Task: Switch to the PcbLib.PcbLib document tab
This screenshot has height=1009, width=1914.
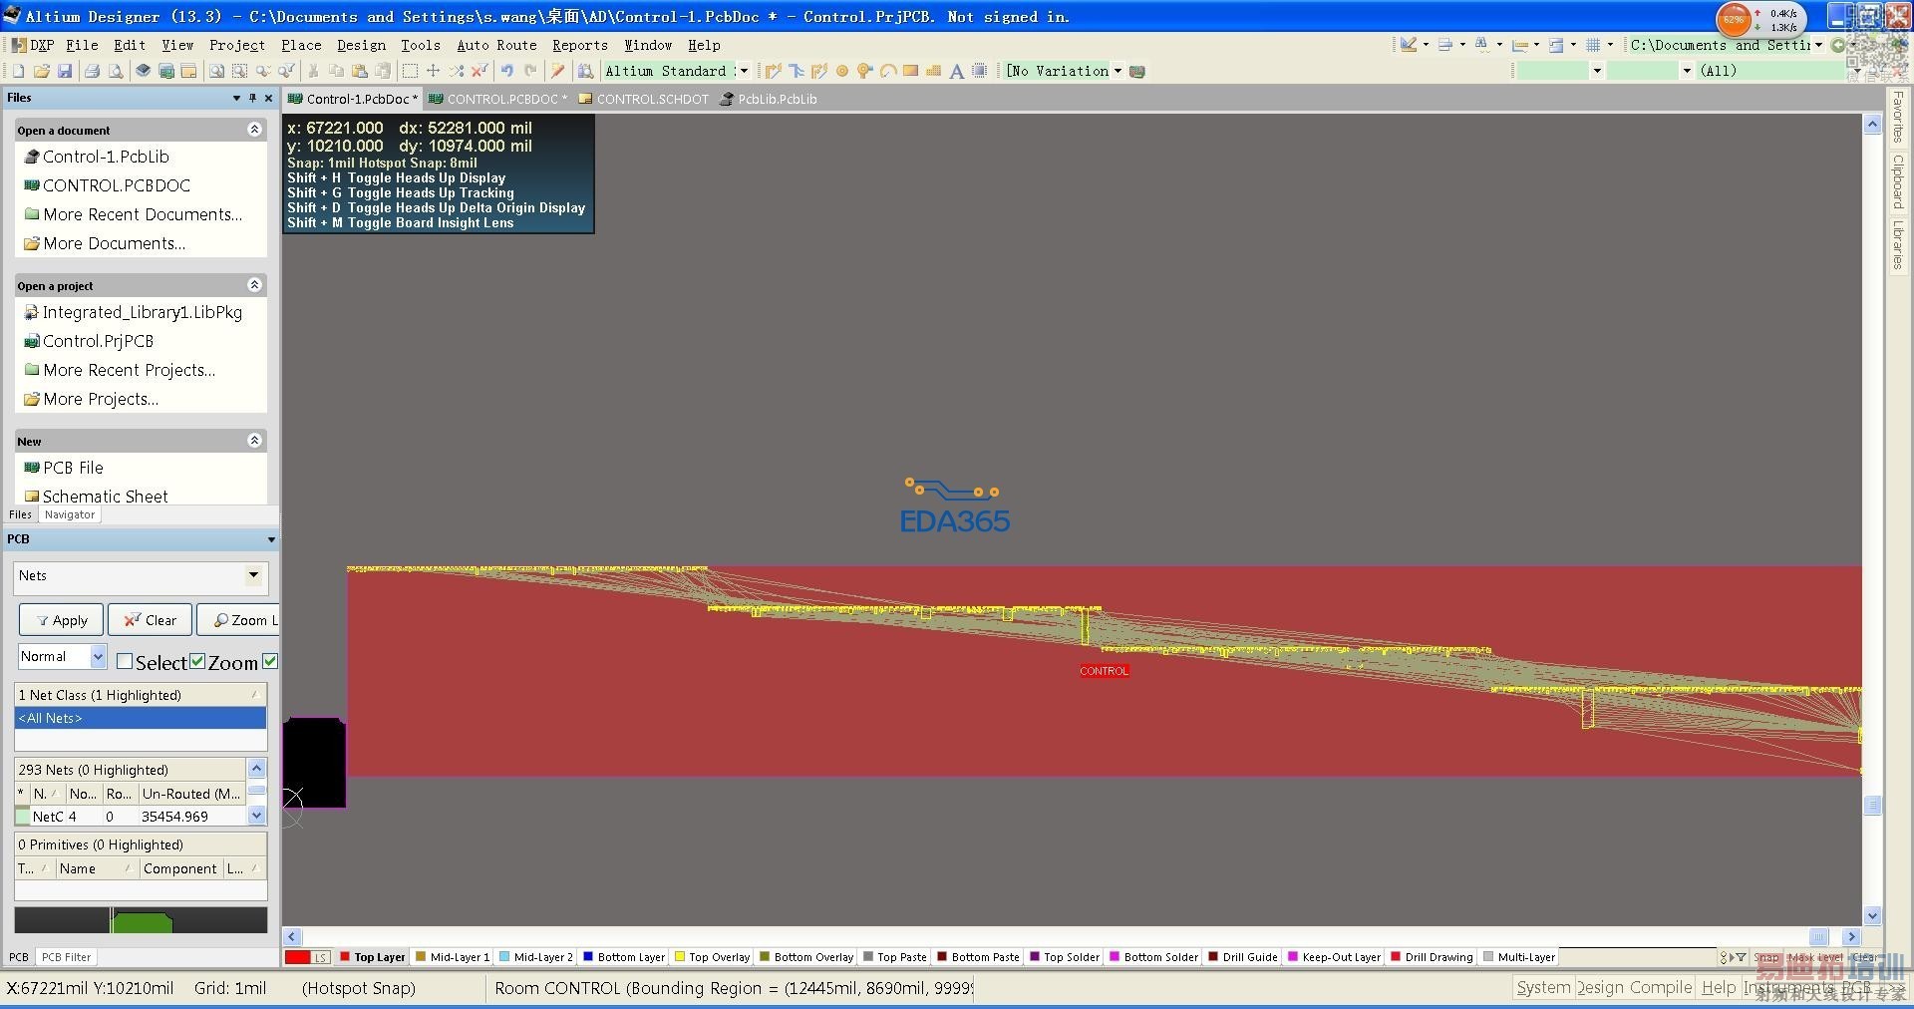Action: tap(769, 99)
